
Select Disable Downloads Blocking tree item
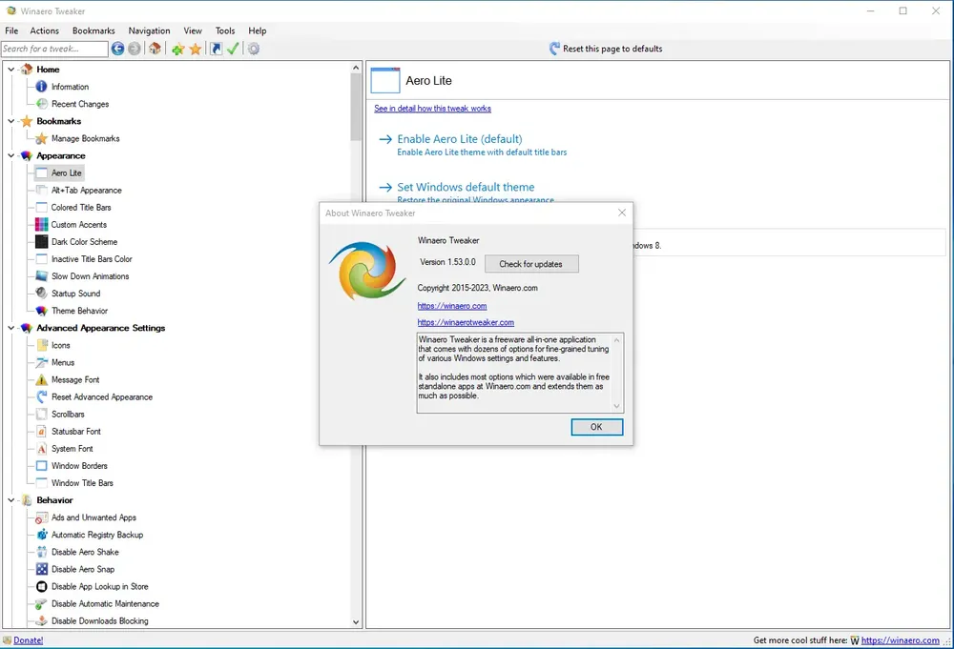tap(100, 621)
